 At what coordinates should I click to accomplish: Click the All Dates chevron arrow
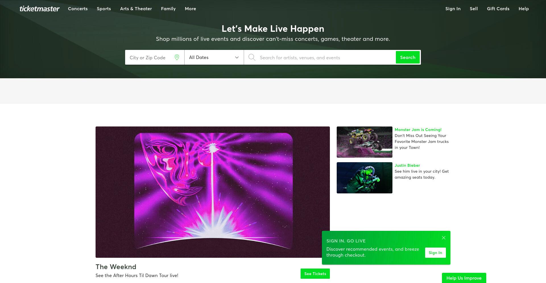(237, 58)
